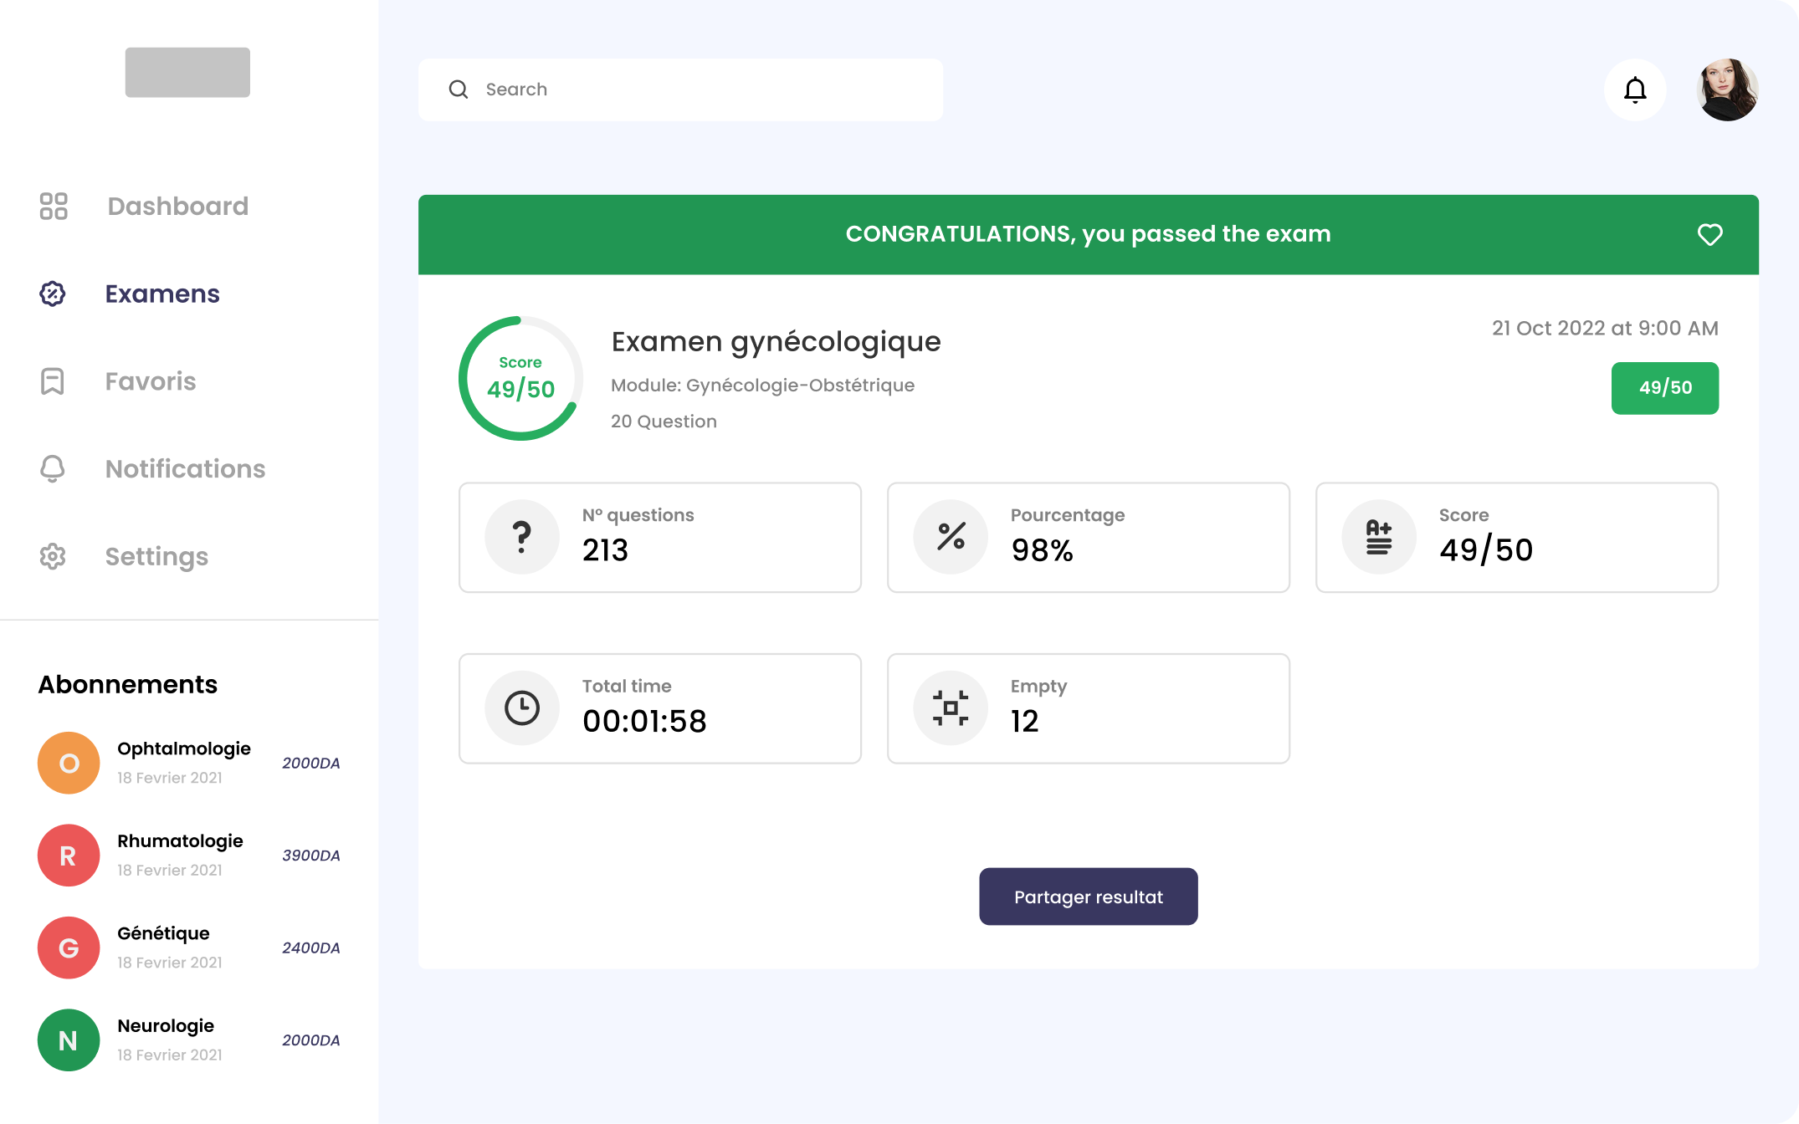
Task: Open the Dashboard menu item
Action: coord(177,207)
